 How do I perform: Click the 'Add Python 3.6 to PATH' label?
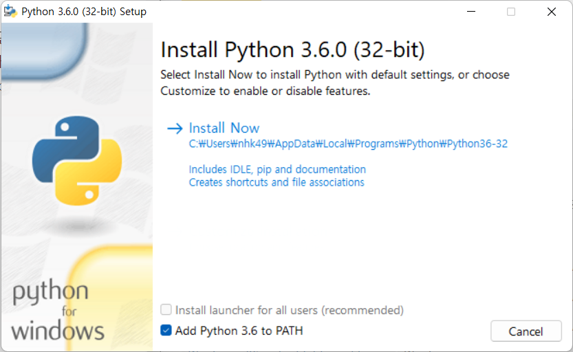pyautogui.click(x=239, y=331)
